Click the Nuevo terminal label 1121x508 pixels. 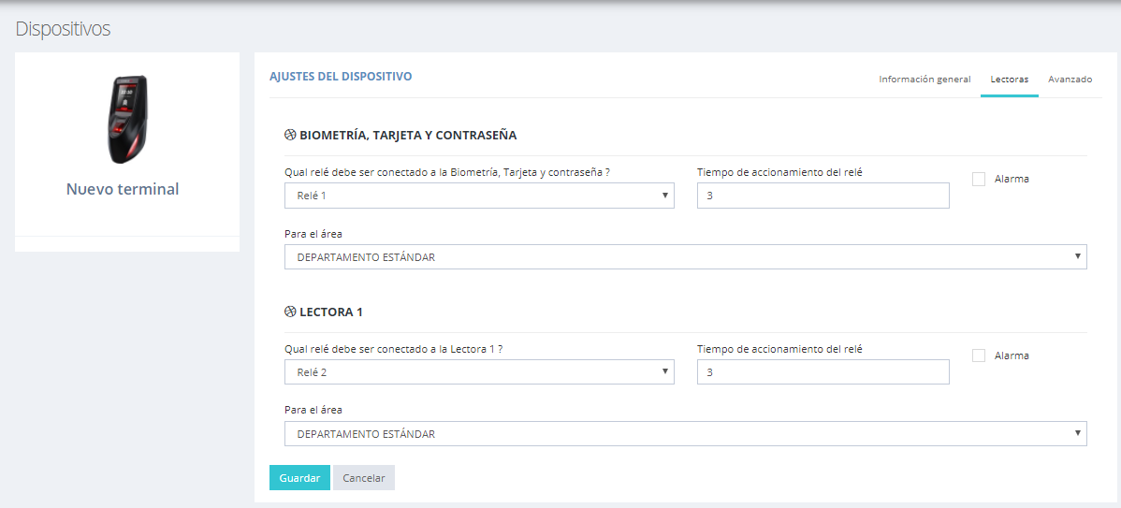tap(123, 189)
